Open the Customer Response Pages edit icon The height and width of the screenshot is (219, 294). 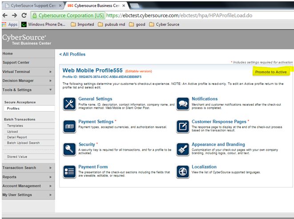pos(183,127)
